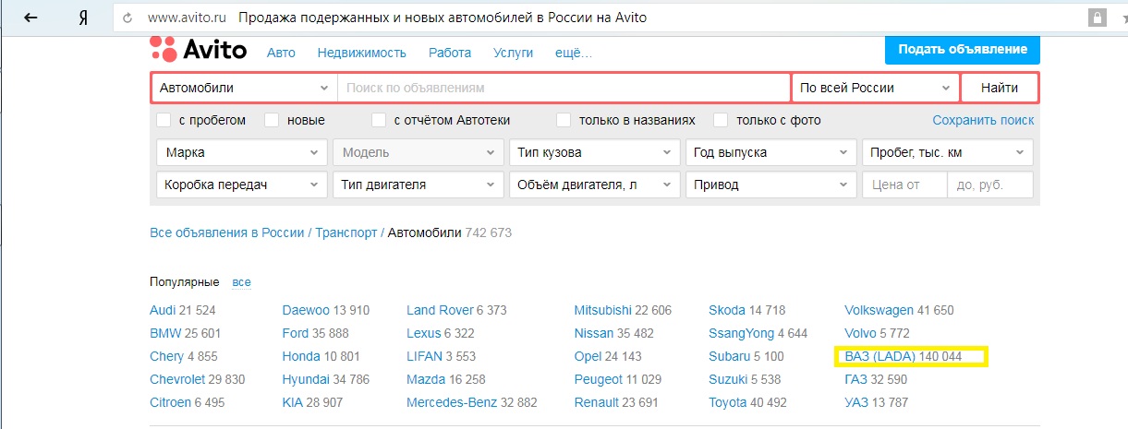Tick the "новые" checkbox
The width and height of the screenshot is (1128, 429).
[272, 120]
